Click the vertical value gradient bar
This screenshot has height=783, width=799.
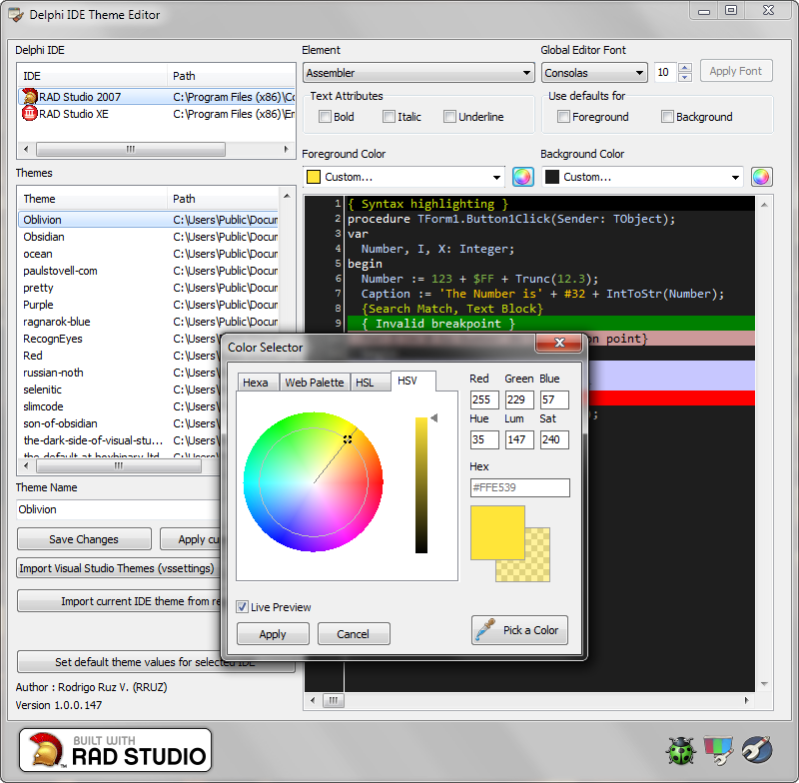[421, 485]
